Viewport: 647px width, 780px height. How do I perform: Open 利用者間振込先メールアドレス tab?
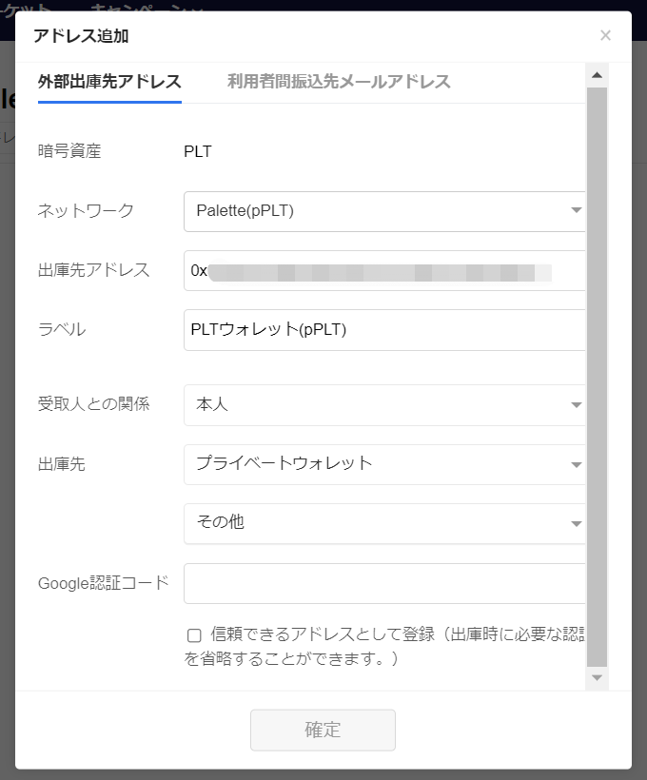pos(339,82)
